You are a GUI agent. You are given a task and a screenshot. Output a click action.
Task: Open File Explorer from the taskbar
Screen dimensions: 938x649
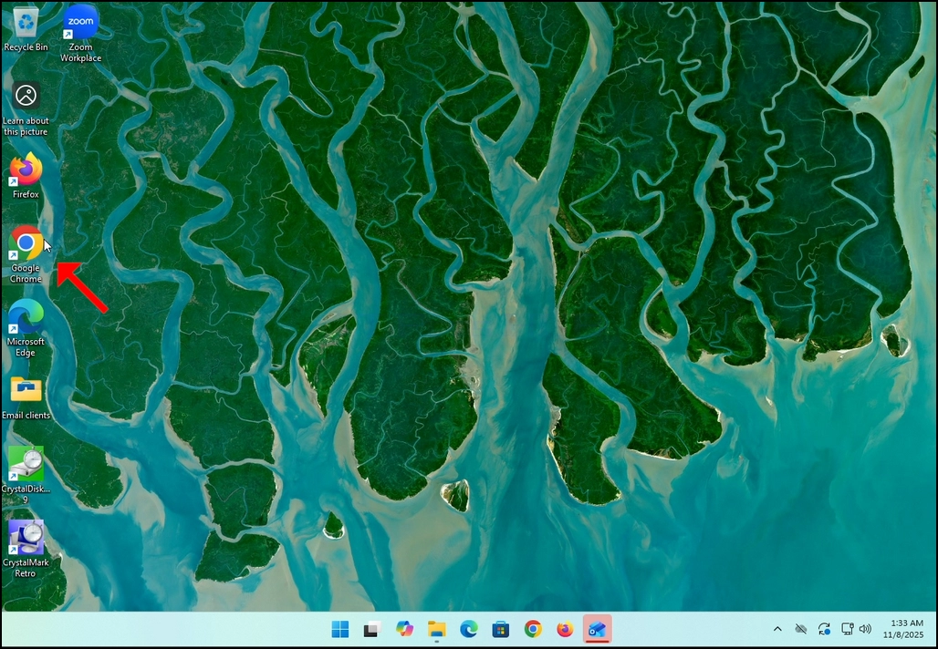click(437, 629)
